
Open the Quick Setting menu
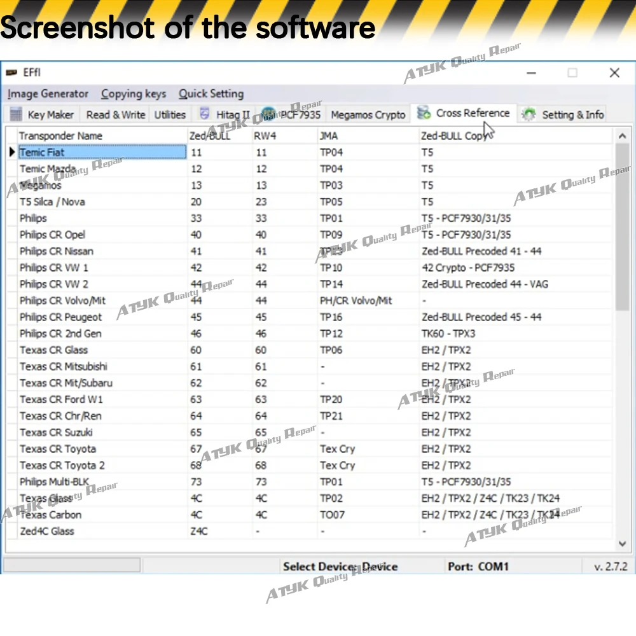pos(211,93)
